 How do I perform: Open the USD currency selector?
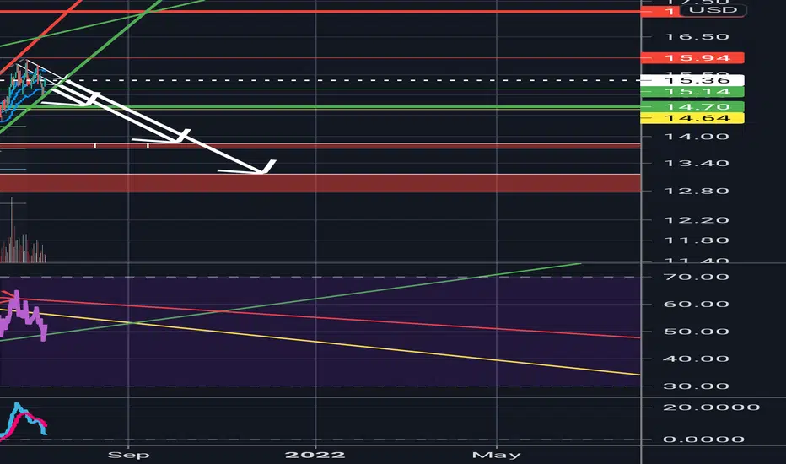click(x=713, y=10)
